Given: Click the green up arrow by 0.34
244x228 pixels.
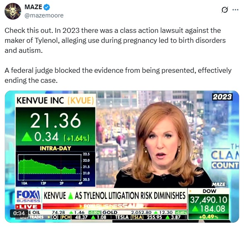Looking at the screenshot, I should point(28,137).
